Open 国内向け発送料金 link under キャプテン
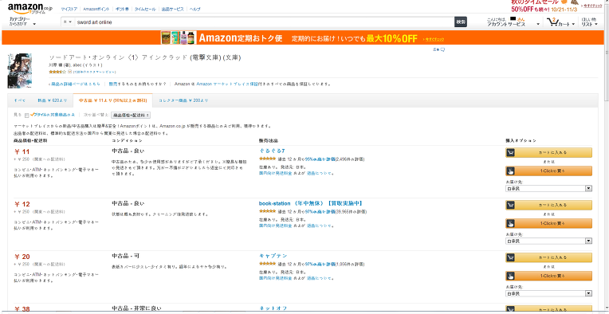This screenshot has height=314, width=609. coord(275,278)
